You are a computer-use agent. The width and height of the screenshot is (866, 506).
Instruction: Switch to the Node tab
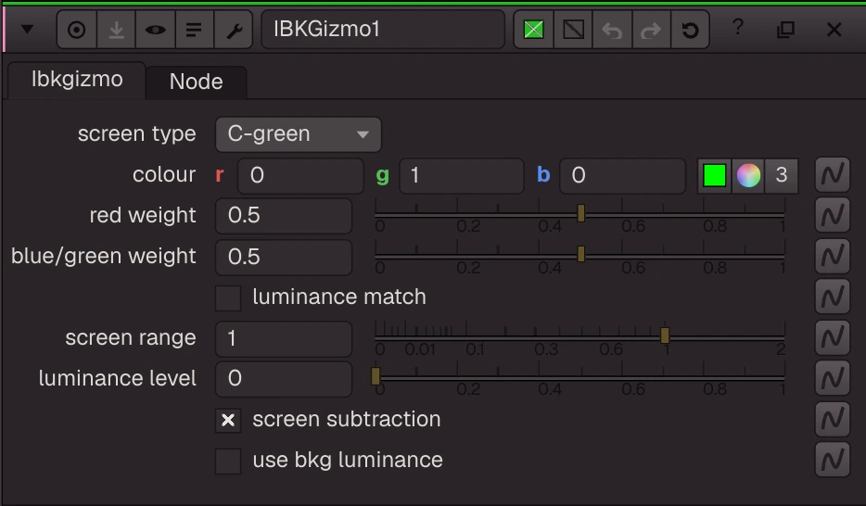(196, 82)
